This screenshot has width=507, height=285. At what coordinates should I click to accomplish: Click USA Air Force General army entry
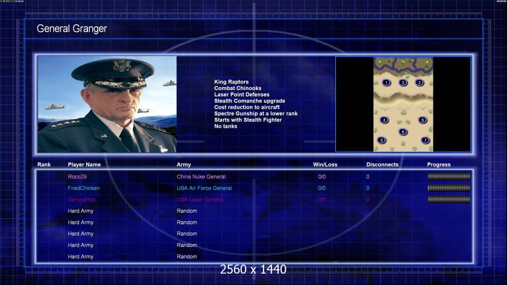(205, 188)
